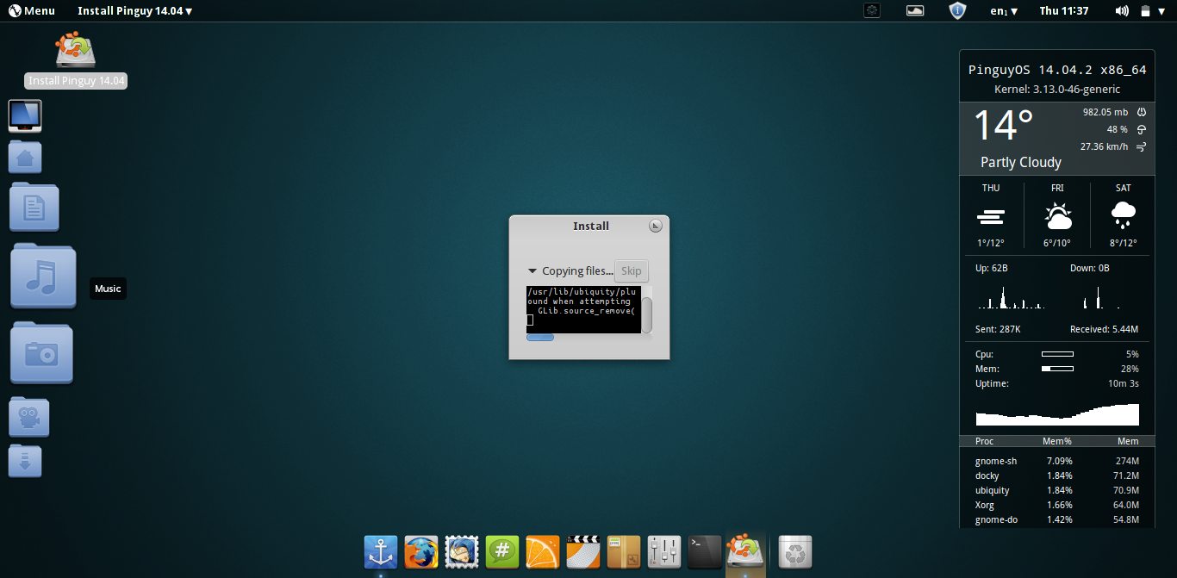Click the 'Received: 5.44M' text

[x=1104, y=329]
